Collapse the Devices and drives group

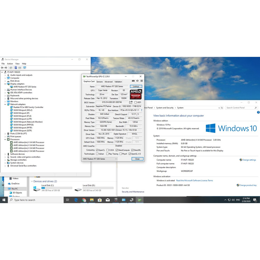click(32, 181)
